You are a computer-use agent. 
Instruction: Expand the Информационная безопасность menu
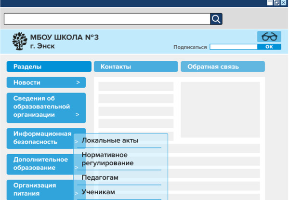coord(42,138)
